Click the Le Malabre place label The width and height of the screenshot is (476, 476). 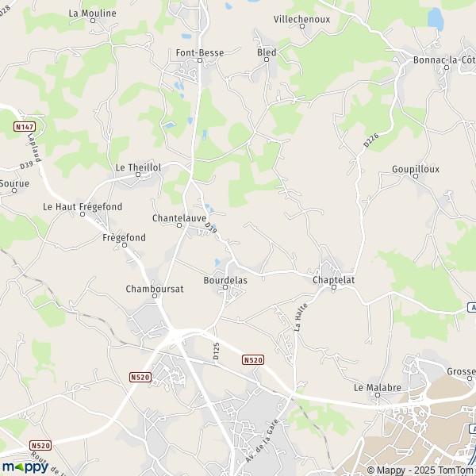click(378, 388)
